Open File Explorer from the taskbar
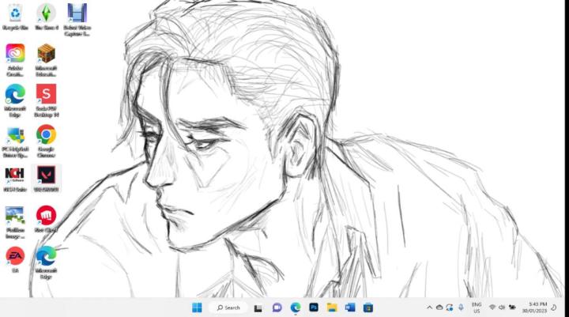The height and width of the screenshot is (317, 569). click(x=332, y=308)
